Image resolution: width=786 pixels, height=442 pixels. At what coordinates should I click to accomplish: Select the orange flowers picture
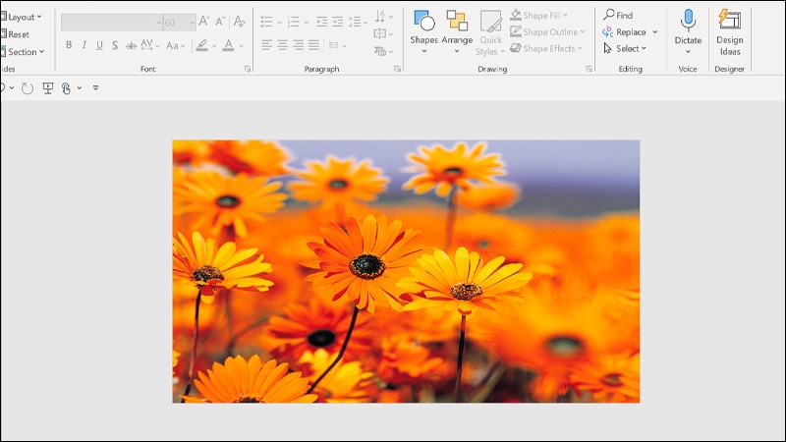pyautogui.click(x=406, y=271)
